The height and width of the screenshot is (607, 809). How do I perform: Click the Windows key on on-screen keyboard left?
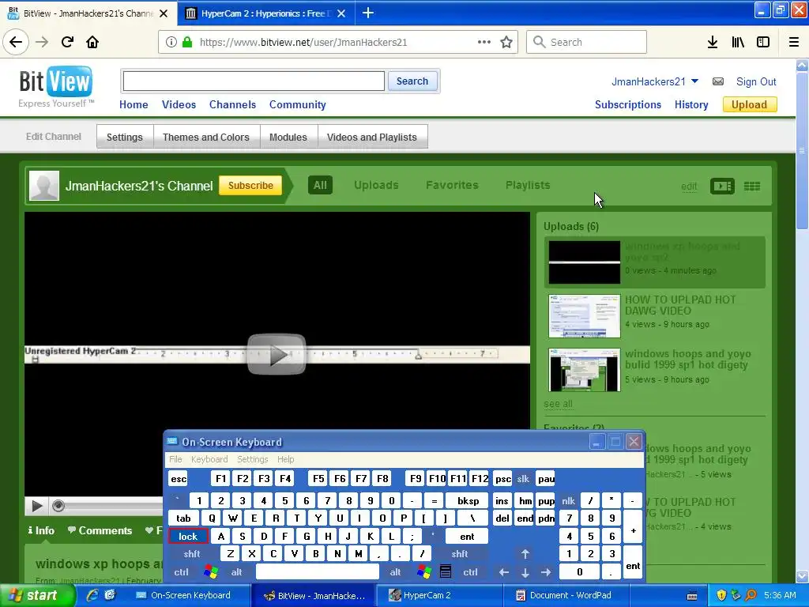(x=210, y=571)
